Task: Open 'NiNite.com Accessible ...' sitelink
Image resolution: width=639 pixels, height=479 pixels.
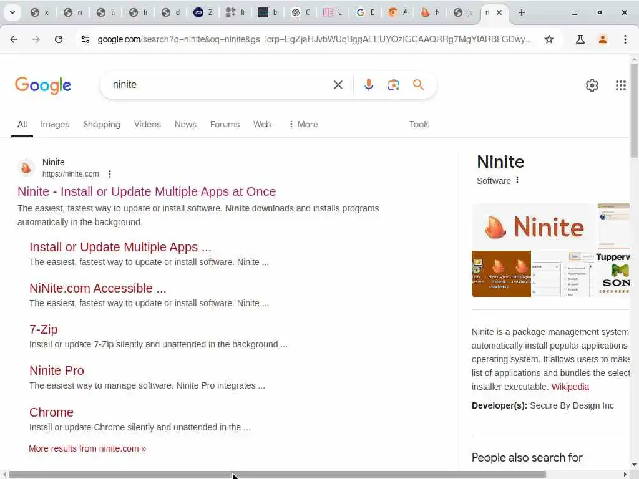Action: point(98,288)
